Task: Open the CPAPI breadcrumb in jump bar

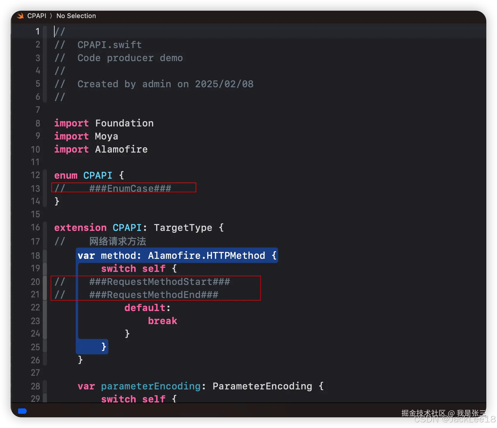Action: click(37, 16)
